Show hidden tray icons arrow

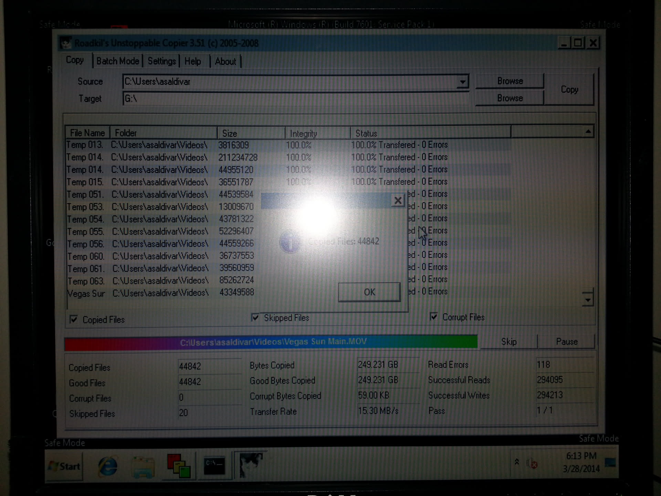517,462
